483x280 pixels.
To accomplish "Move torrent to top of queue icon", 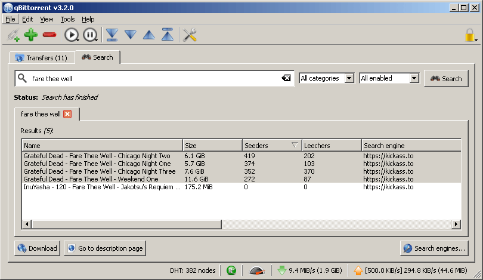I will coord(168,35).
